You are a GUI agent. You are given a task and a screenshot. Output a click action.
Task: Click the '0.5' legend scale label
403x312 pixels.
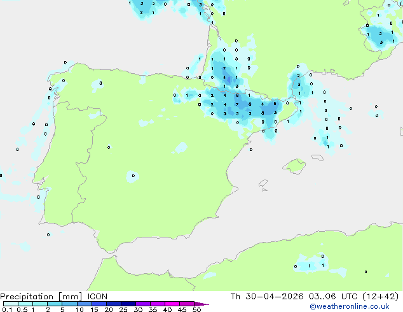coord(22,309)
